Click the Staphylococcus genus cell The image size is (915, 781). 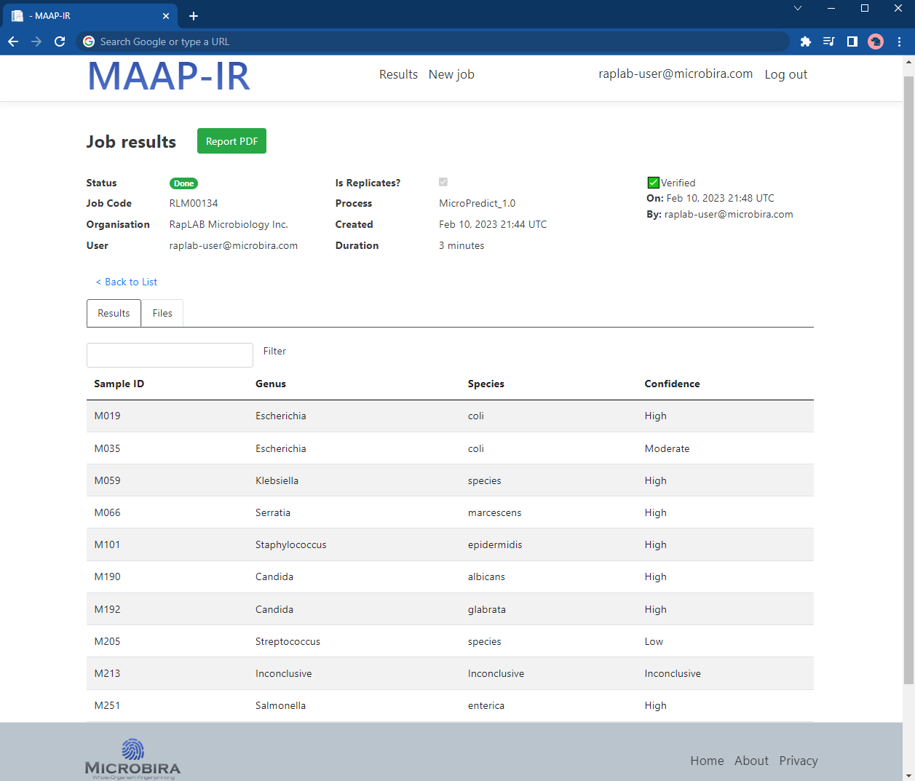coord(291,544)
